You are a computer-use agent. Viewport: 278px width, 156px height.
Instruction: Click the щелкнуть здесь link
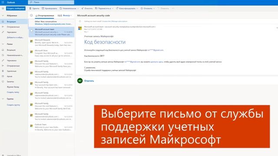156,62
